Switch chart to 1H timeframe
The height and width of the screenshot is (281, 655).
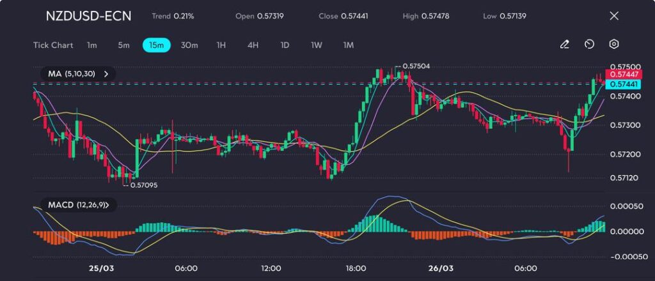pyautogui.click(x=221, y=45)
